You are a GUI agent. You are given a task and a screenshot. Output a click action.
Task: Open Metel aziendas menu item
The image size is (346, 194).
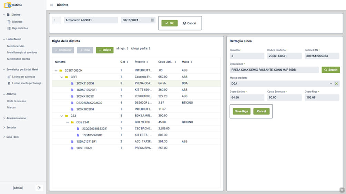16,46
